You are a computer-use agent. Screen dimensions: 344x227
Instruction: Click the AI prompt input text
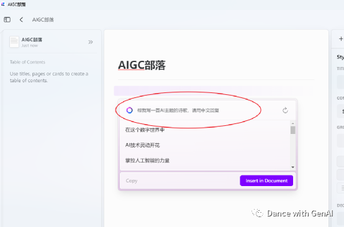tap(178, 110)
